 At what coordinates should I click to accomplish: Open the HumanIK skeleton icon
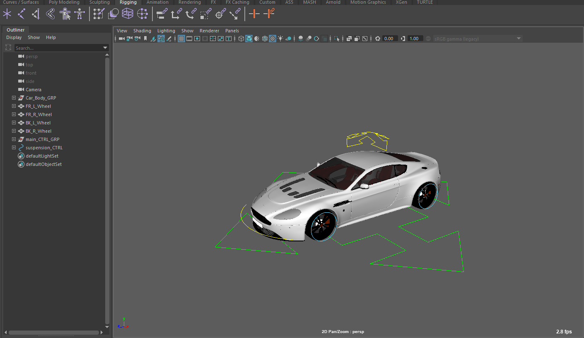[x=80, y=14]
